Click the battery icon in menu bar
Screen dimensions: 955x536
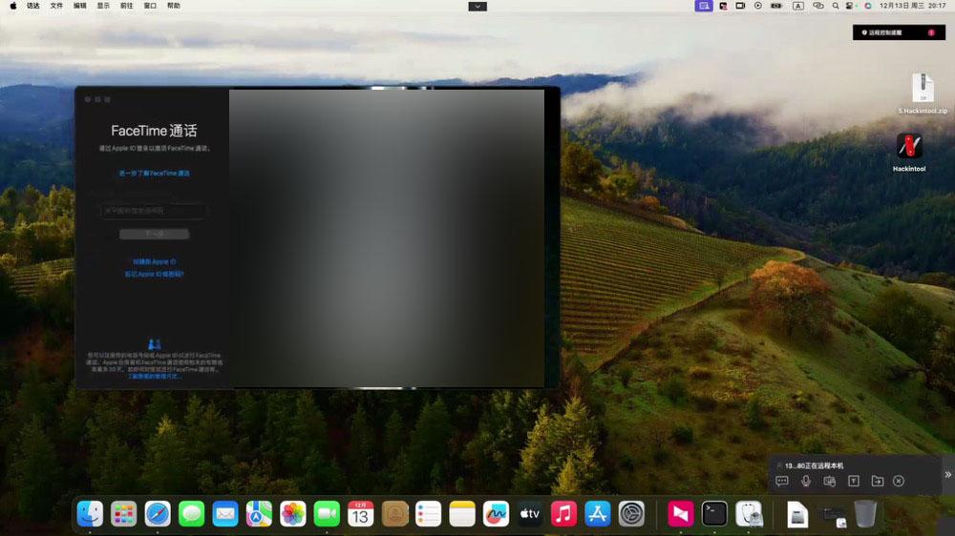point(776,6)
